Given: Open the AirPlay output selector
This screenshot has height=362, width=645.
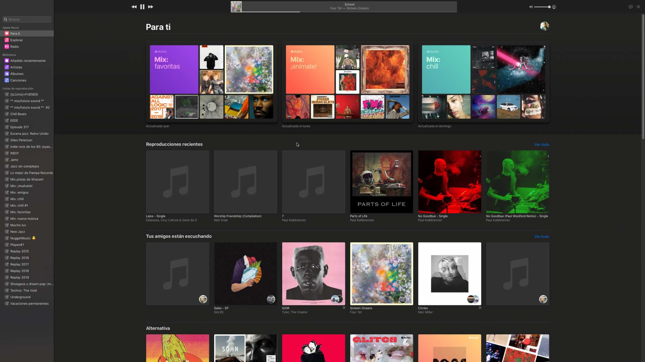Looking at the screenshot, I should pos(554,7).
